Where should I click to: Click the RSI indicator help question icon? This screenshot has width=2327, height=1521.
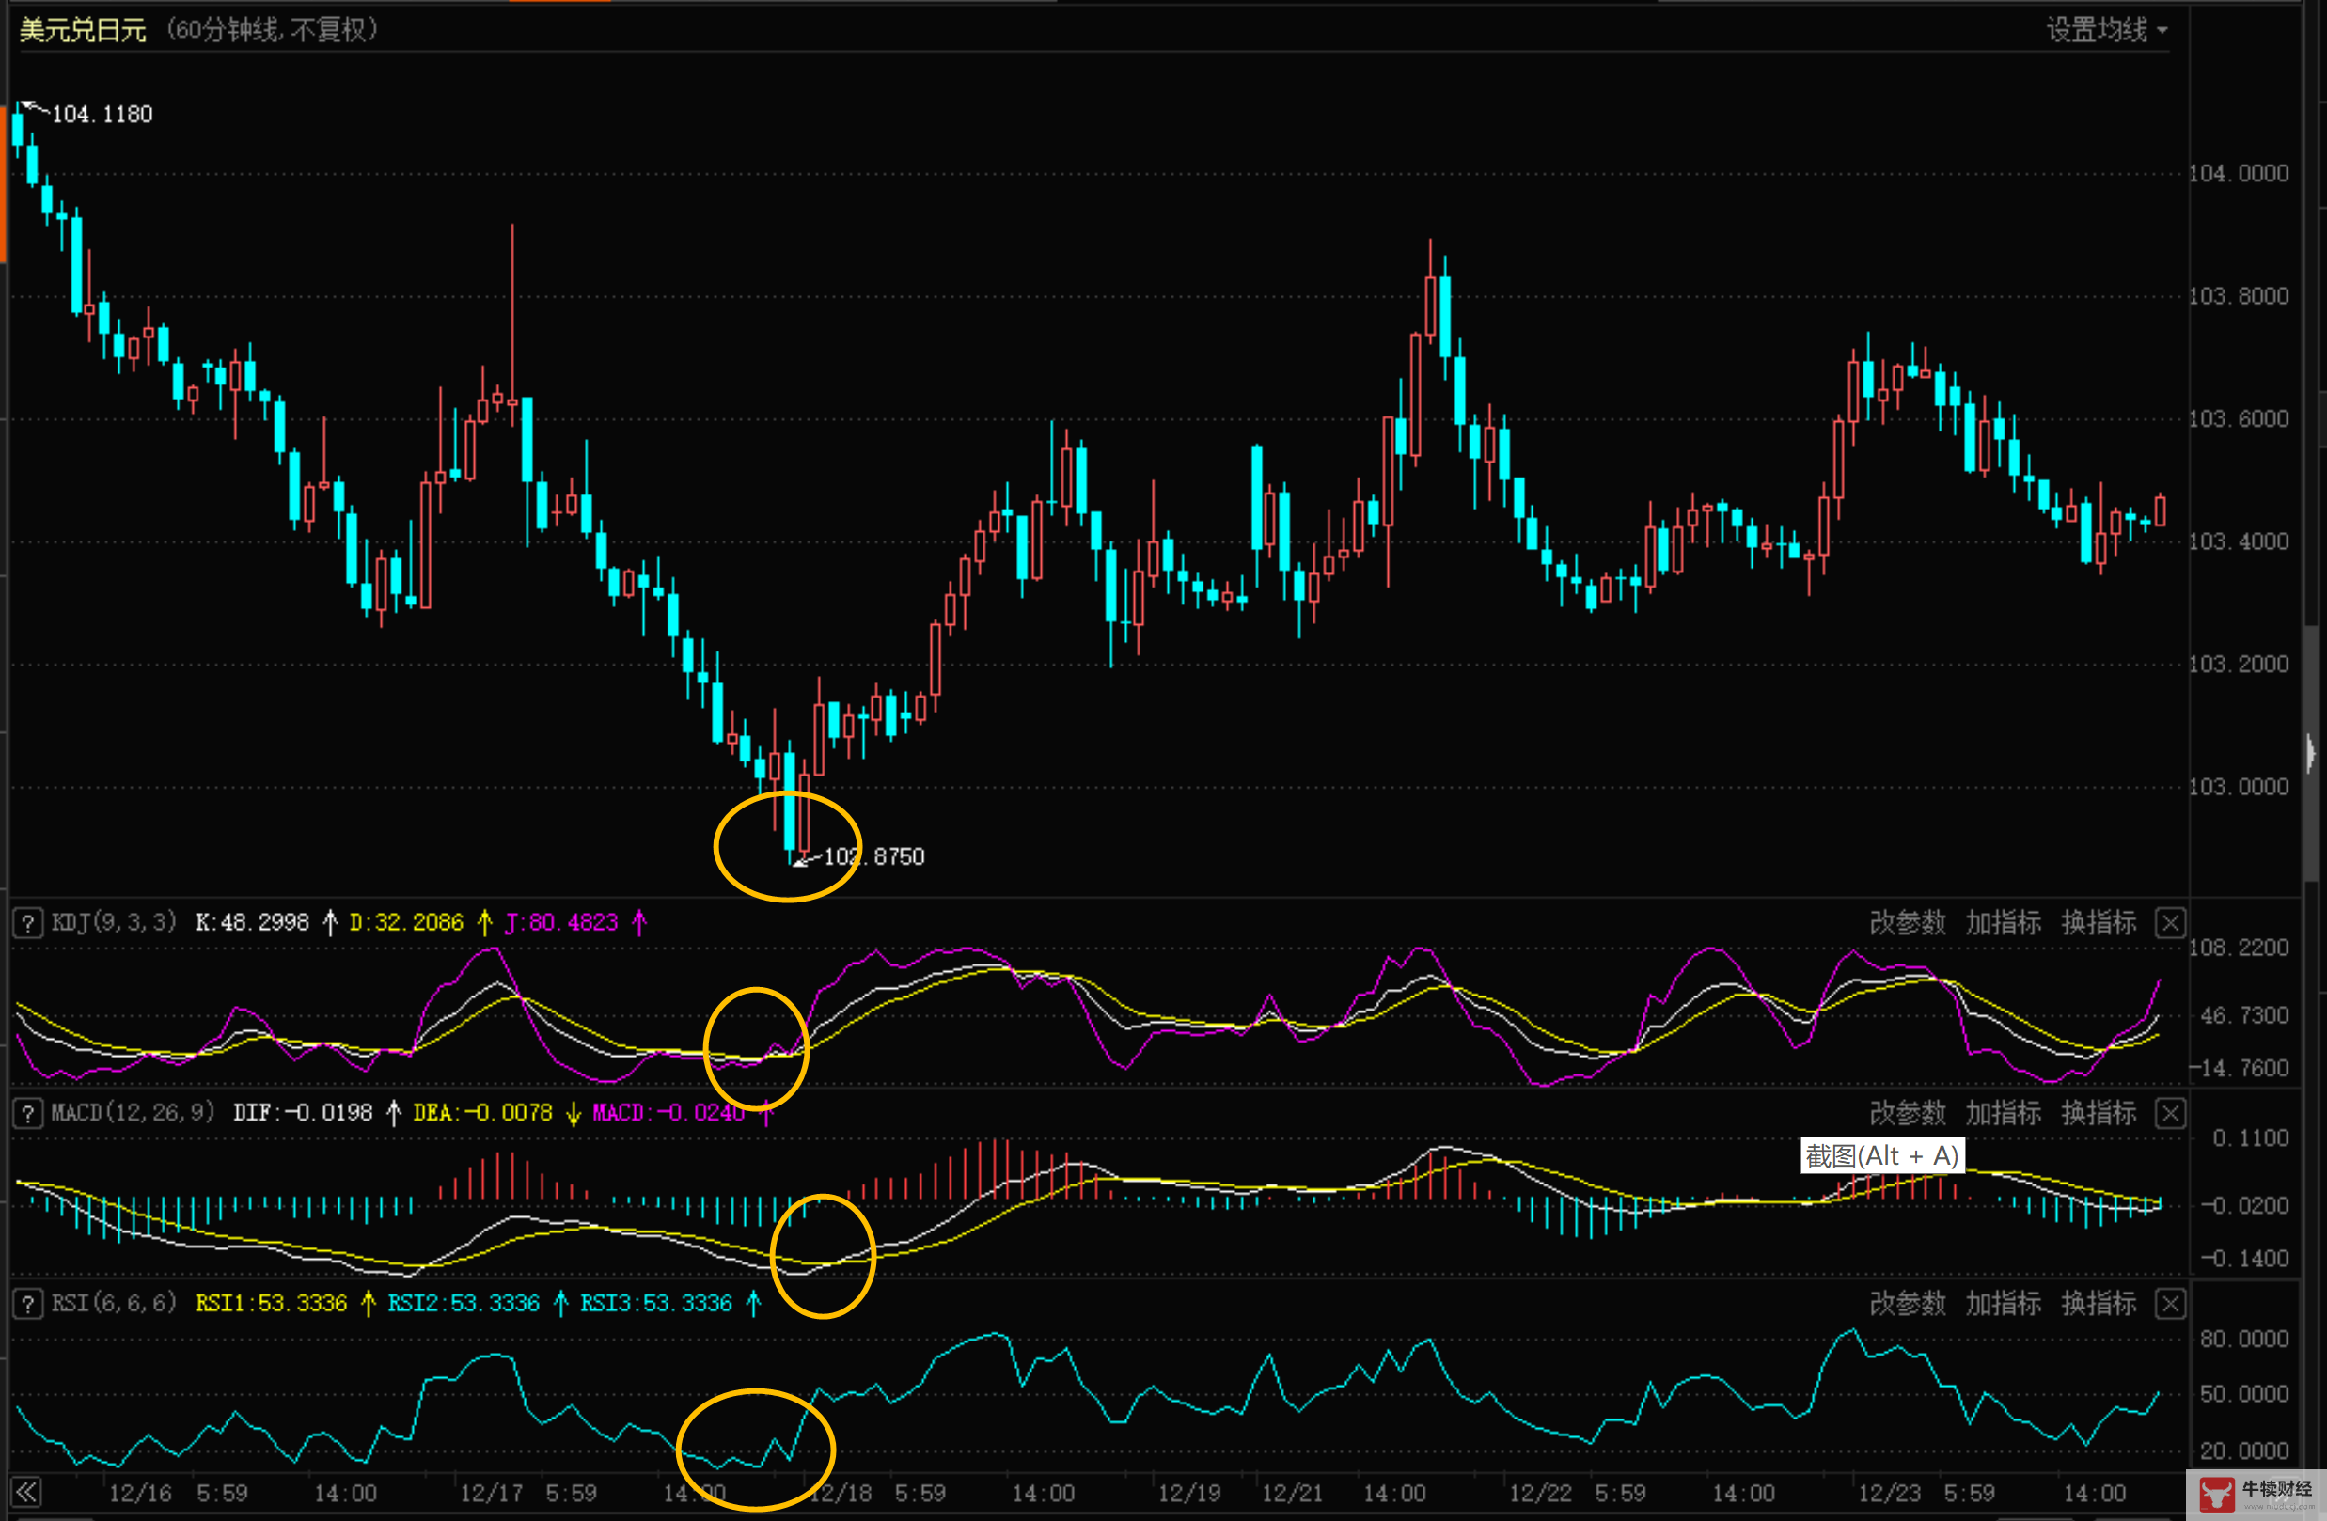click(27, 1303)
